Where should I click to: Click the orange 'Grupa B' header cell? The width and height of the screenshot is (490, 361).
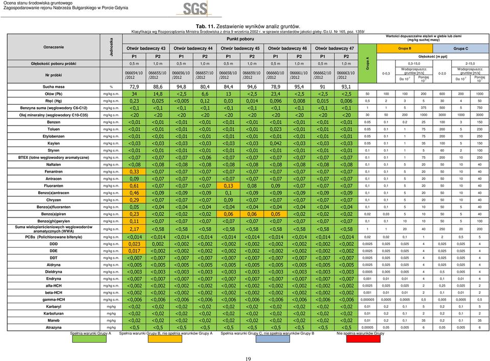(x=405, y=49)
